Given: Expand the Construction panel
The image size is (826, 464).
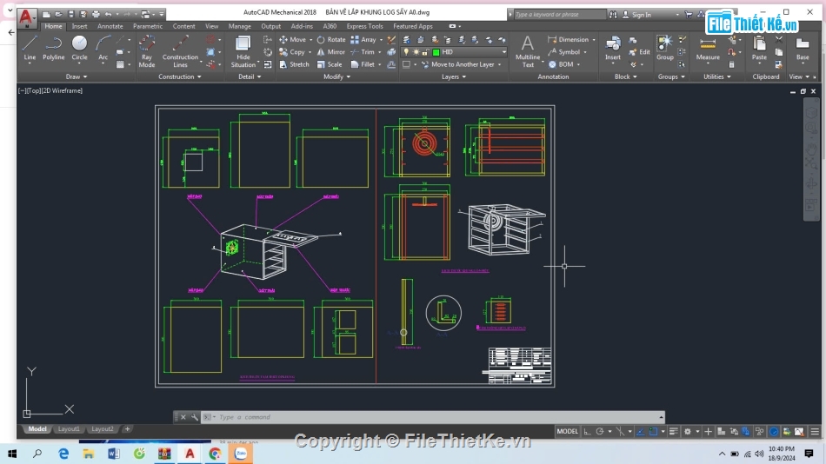Looking at the screenshot, I should tap(180, 76).
